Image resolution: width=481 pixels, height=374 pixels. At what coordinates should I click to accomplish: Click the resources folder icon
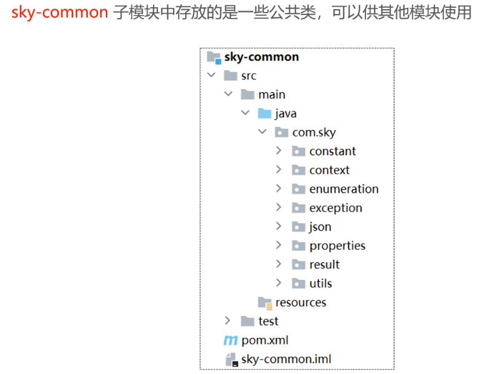pos(264,303)
